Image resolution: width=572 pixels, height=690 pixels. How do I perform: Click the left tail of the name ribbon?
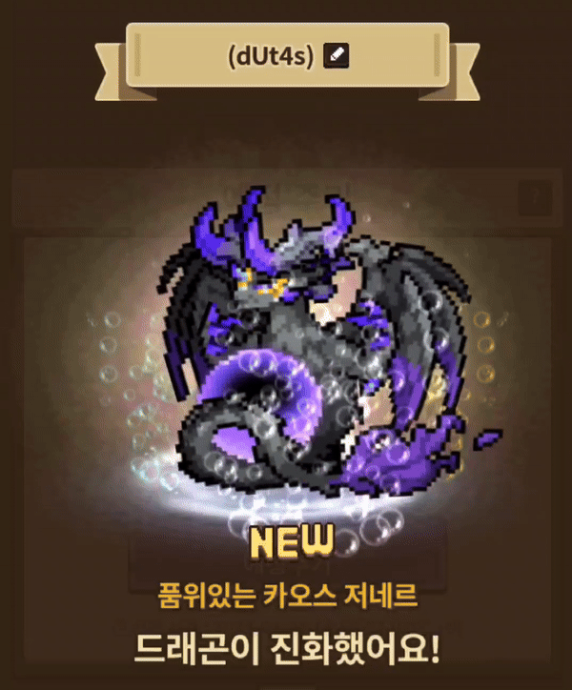click(119, 71)
